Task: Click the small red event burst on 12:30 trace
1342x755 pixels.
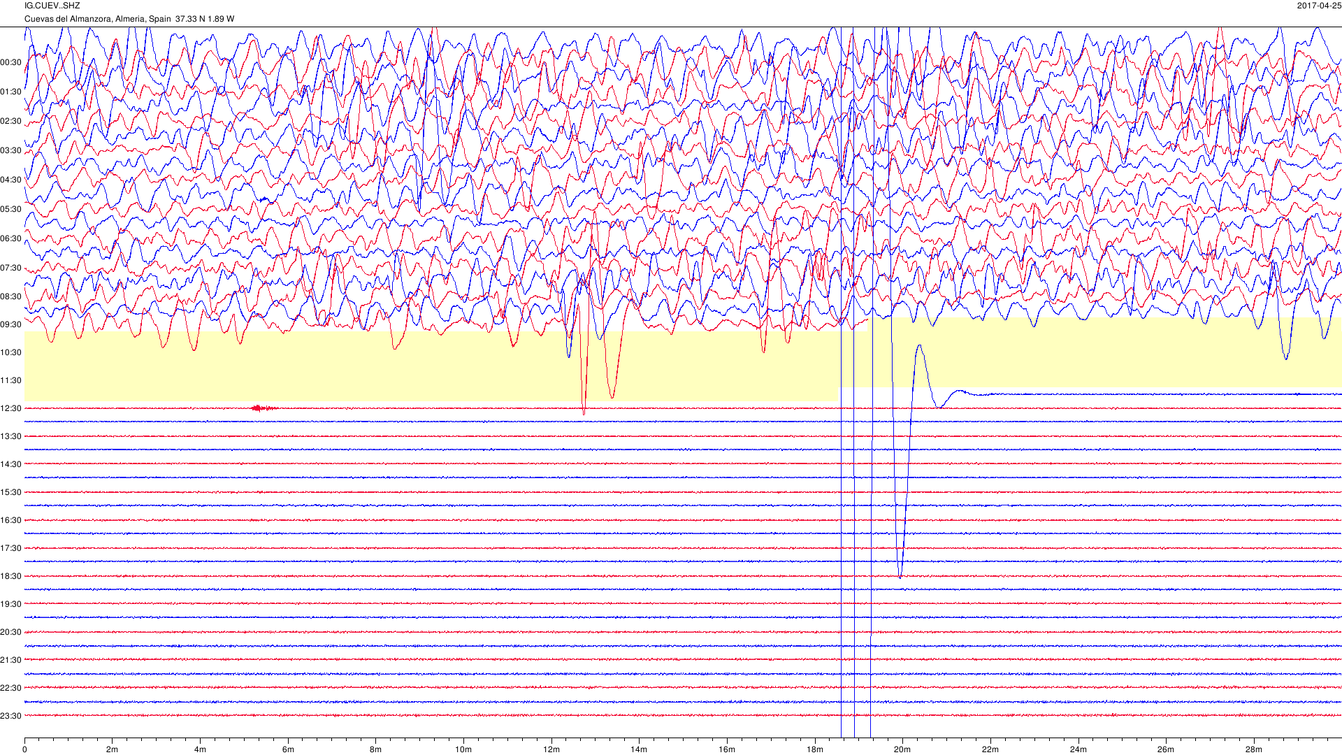Action: pyautogui.click(x=263, y=408)
